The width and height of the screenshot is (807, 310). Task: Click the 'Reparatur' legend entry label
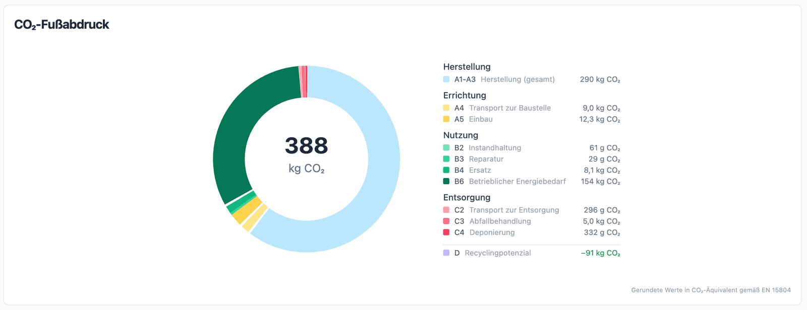pyautogui.click(x=486, y=159)
